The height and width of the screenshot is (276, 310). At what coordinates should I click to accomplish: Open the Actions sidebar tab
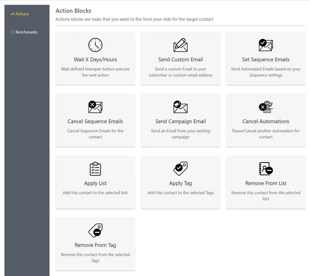tap(20, 14)
